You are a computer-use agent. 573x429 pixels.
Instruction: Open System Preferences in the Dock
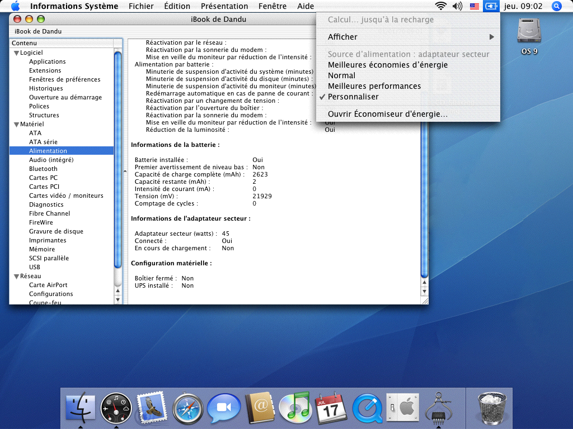(403, 407)
